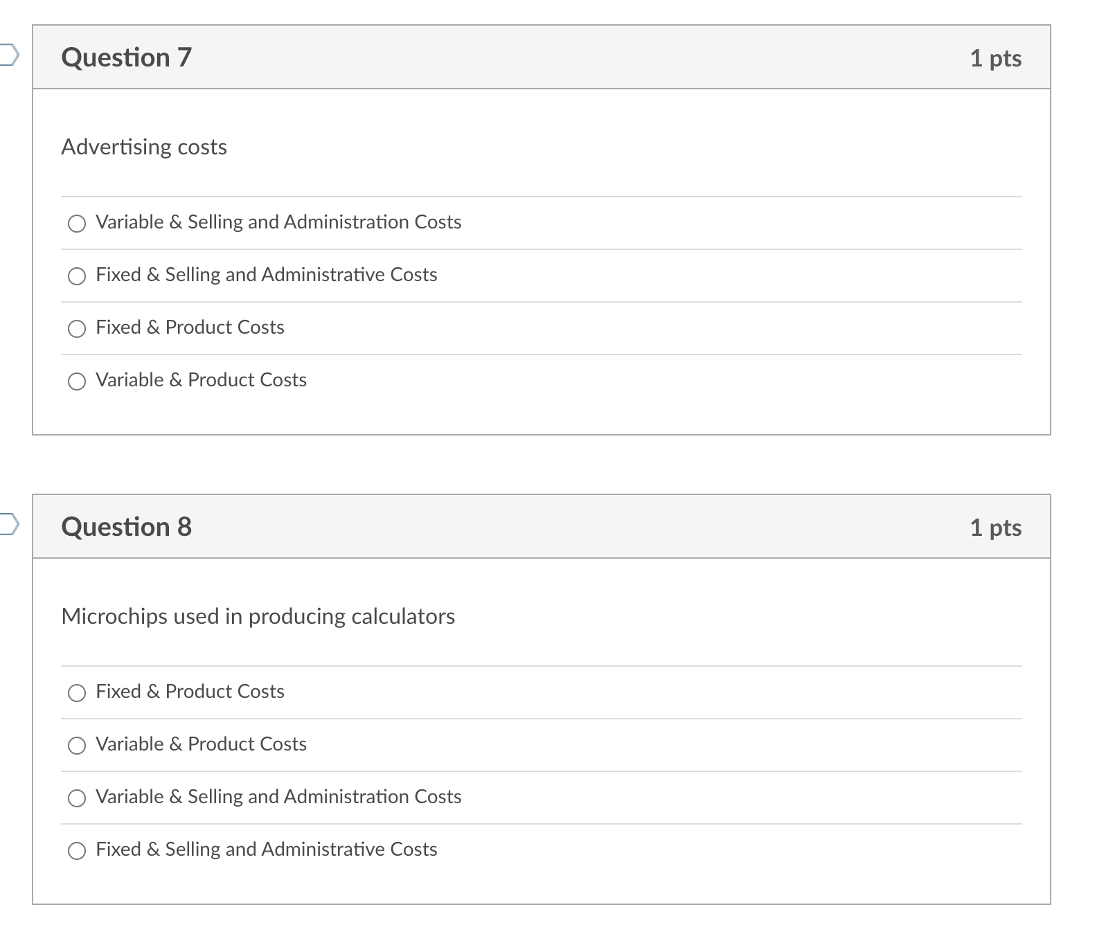Screen dimensions: 1097x943
Task: Click the Microchips used in producing calculators text
Action: click(258, 616)
